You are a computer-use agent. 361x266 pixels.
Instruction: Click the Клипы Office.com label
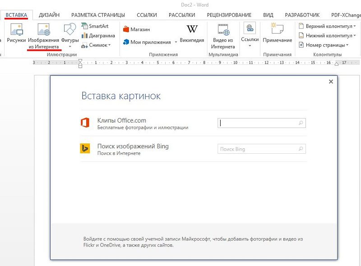[121, 120]
